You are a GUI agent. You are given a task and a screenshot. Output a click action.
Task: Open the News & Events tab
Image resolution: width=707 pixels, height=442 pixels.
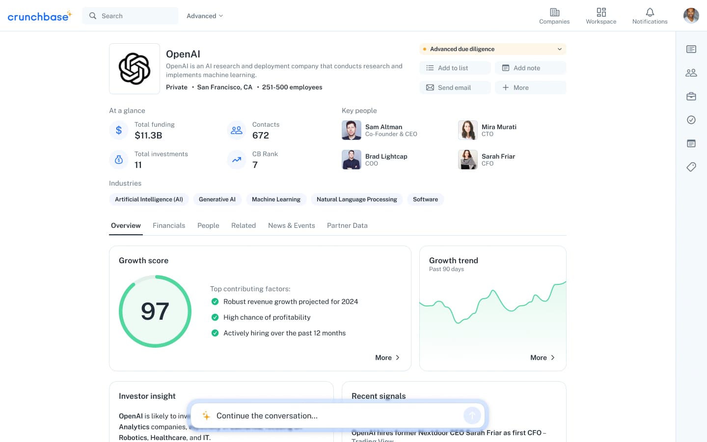(292, 225)
